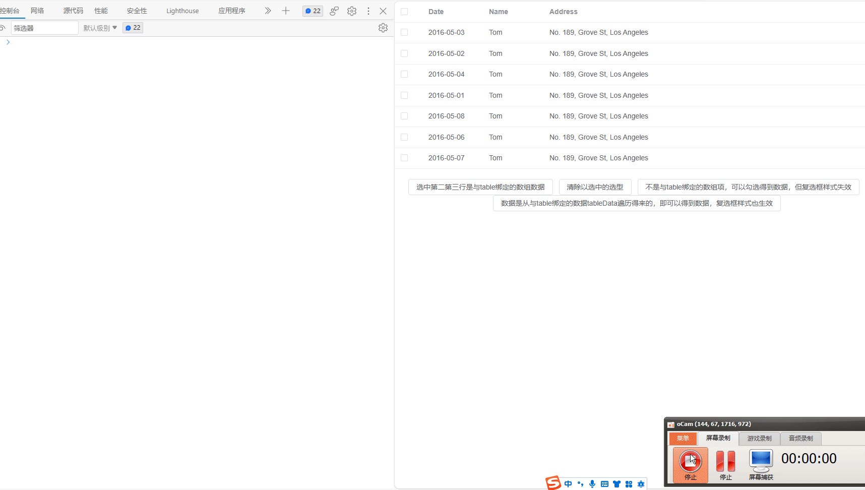Toggle Sogou punctuation mode icon
Screen dimensions: 865x490
(x=580, y=484)
